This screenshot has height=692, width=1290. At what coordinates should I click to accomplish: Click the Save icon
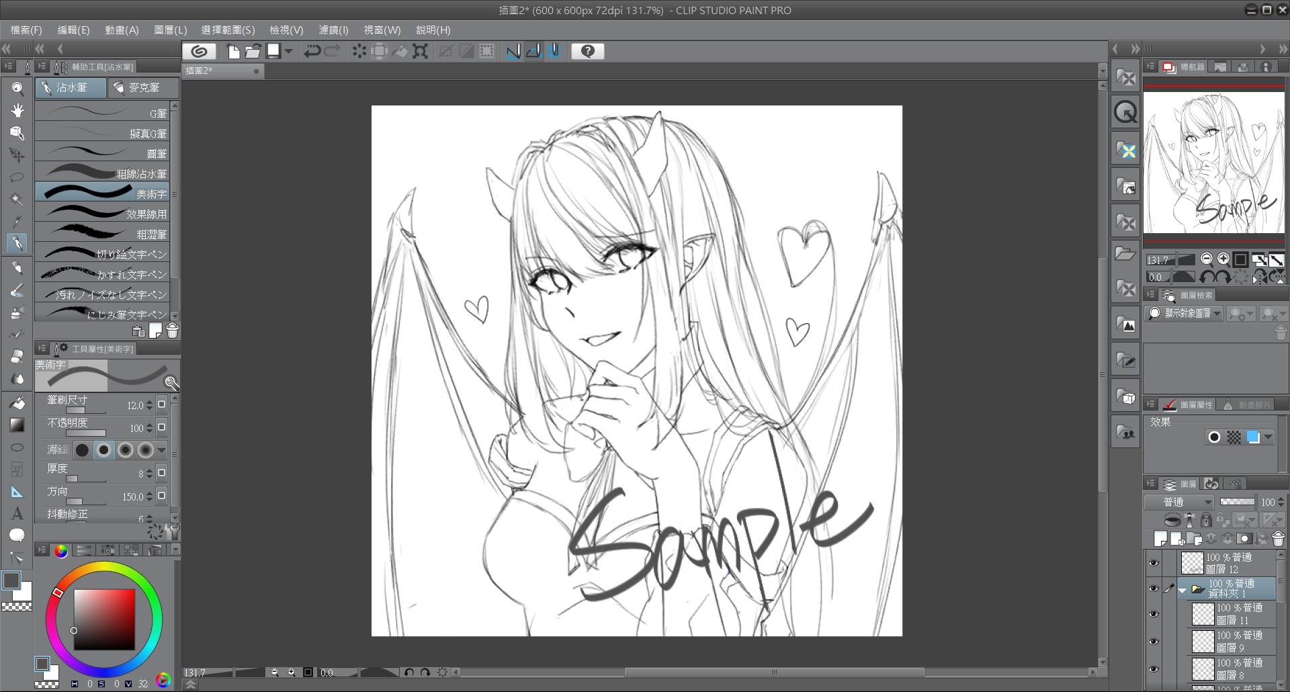tap(273, 51)
